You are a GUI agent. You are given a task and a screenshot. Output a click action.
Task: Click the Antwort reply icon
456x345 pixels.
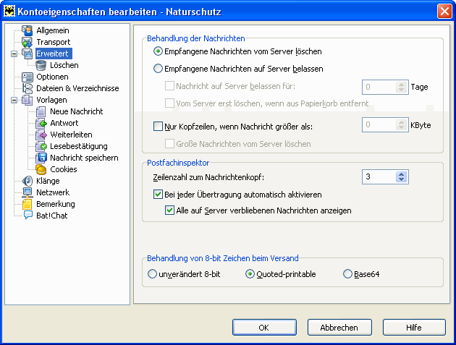pos(41,123)
